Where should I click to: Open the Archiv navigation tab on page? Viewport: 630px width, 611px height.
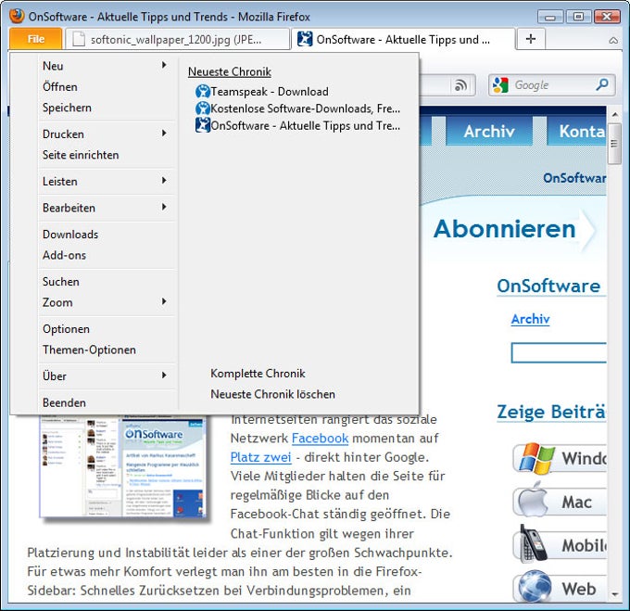pos(489,131)
